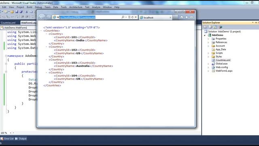
Task: Collapse the Country element containing India
Action: click(47, 34)
